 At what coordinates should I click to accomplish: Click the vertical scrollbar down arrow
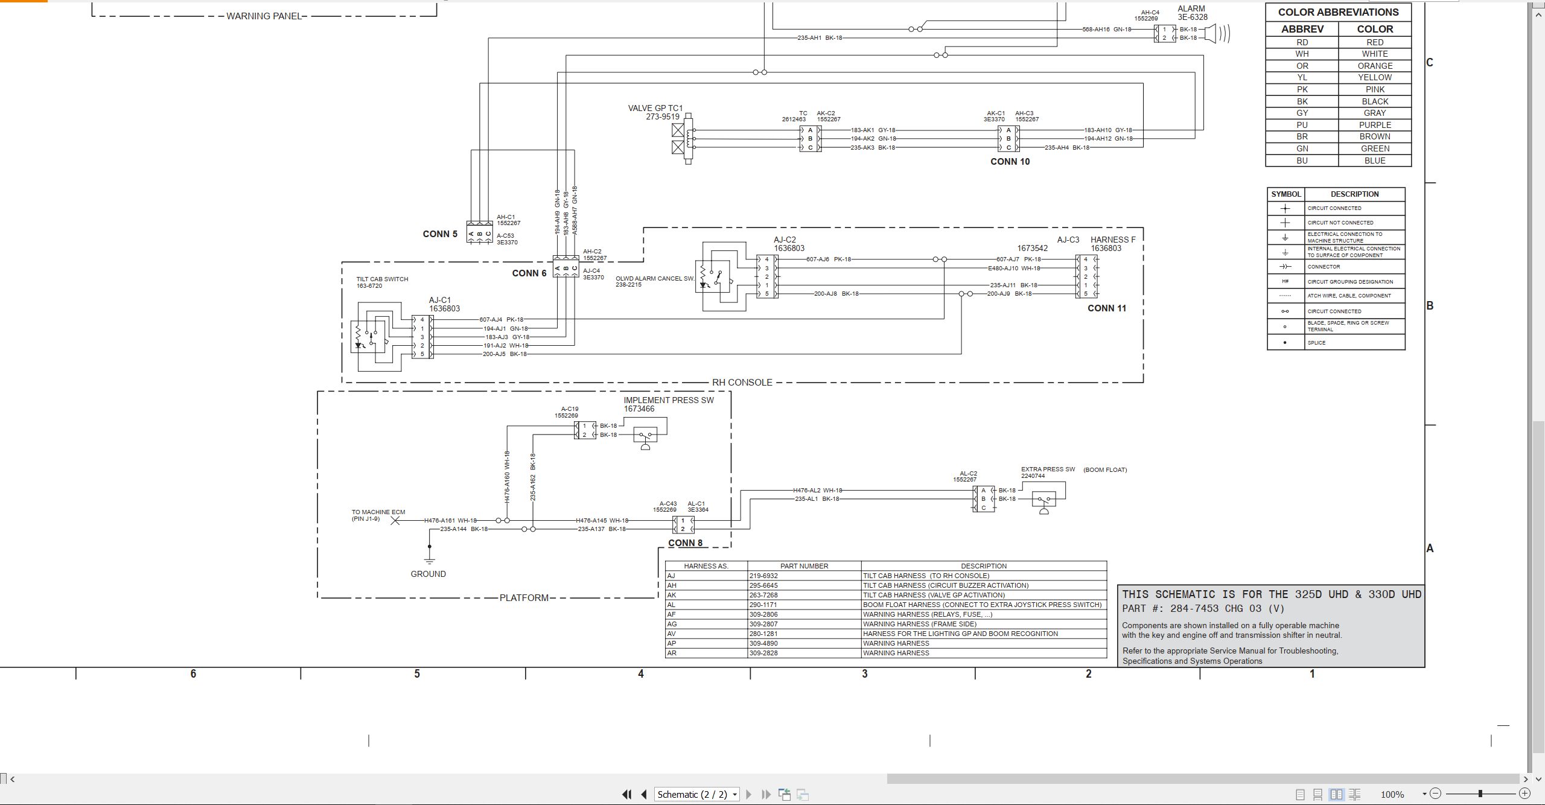(1538, 780)
